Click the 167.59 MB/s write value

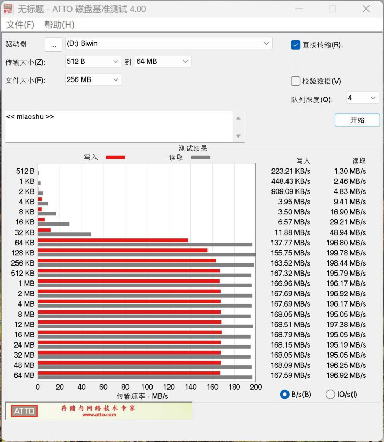[x=290, y=375]
